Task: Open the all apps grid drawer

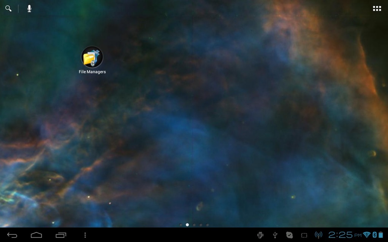Action: pos(377,9)
